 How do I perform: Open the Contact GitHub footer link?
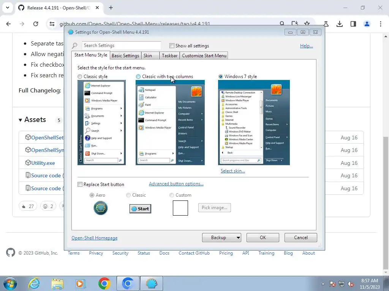point(194,253)
